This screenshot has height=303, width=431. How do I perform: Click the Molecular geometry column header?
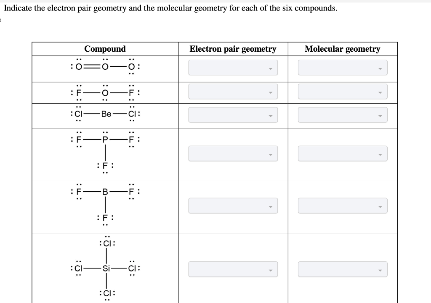pyautogui.click(x=343, y=49)
